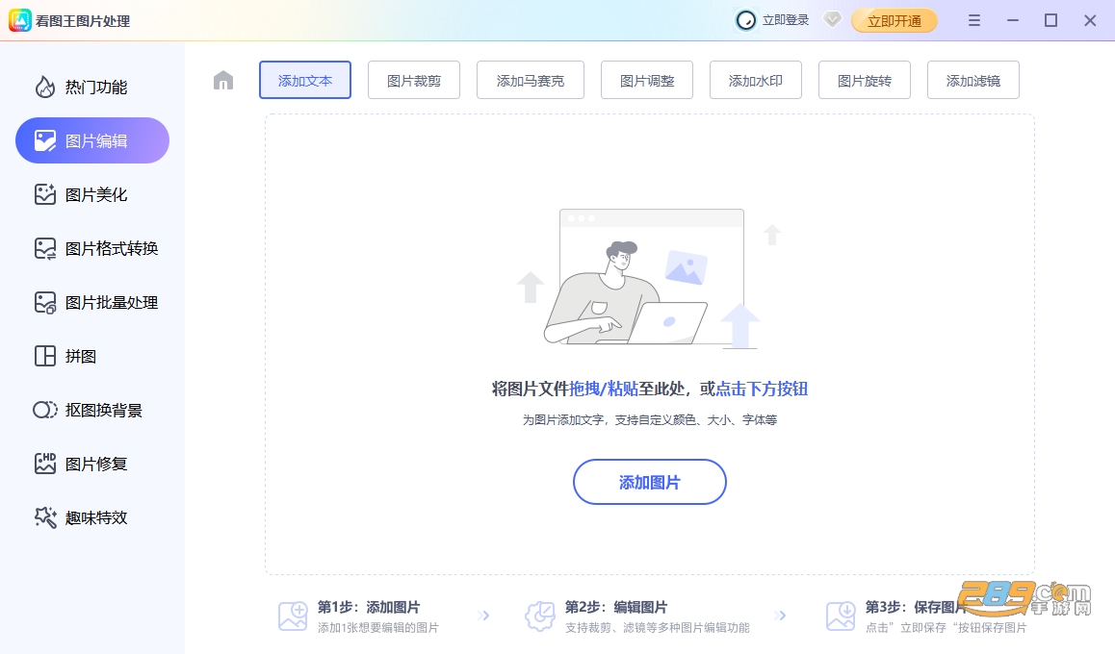Switch to the 图片裁剪 tab
1115x654 pixels.
point(414,80)
